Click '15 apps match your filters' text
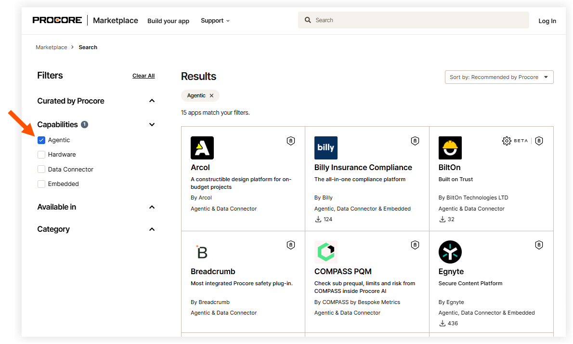The width and height of the screenshot is (573, 344). click(215, 113)
